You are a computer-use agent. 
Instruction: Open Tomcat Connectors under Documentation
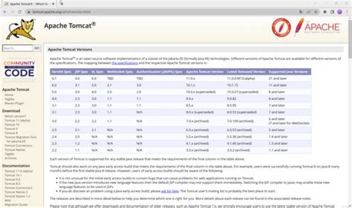tap(19, 188)
